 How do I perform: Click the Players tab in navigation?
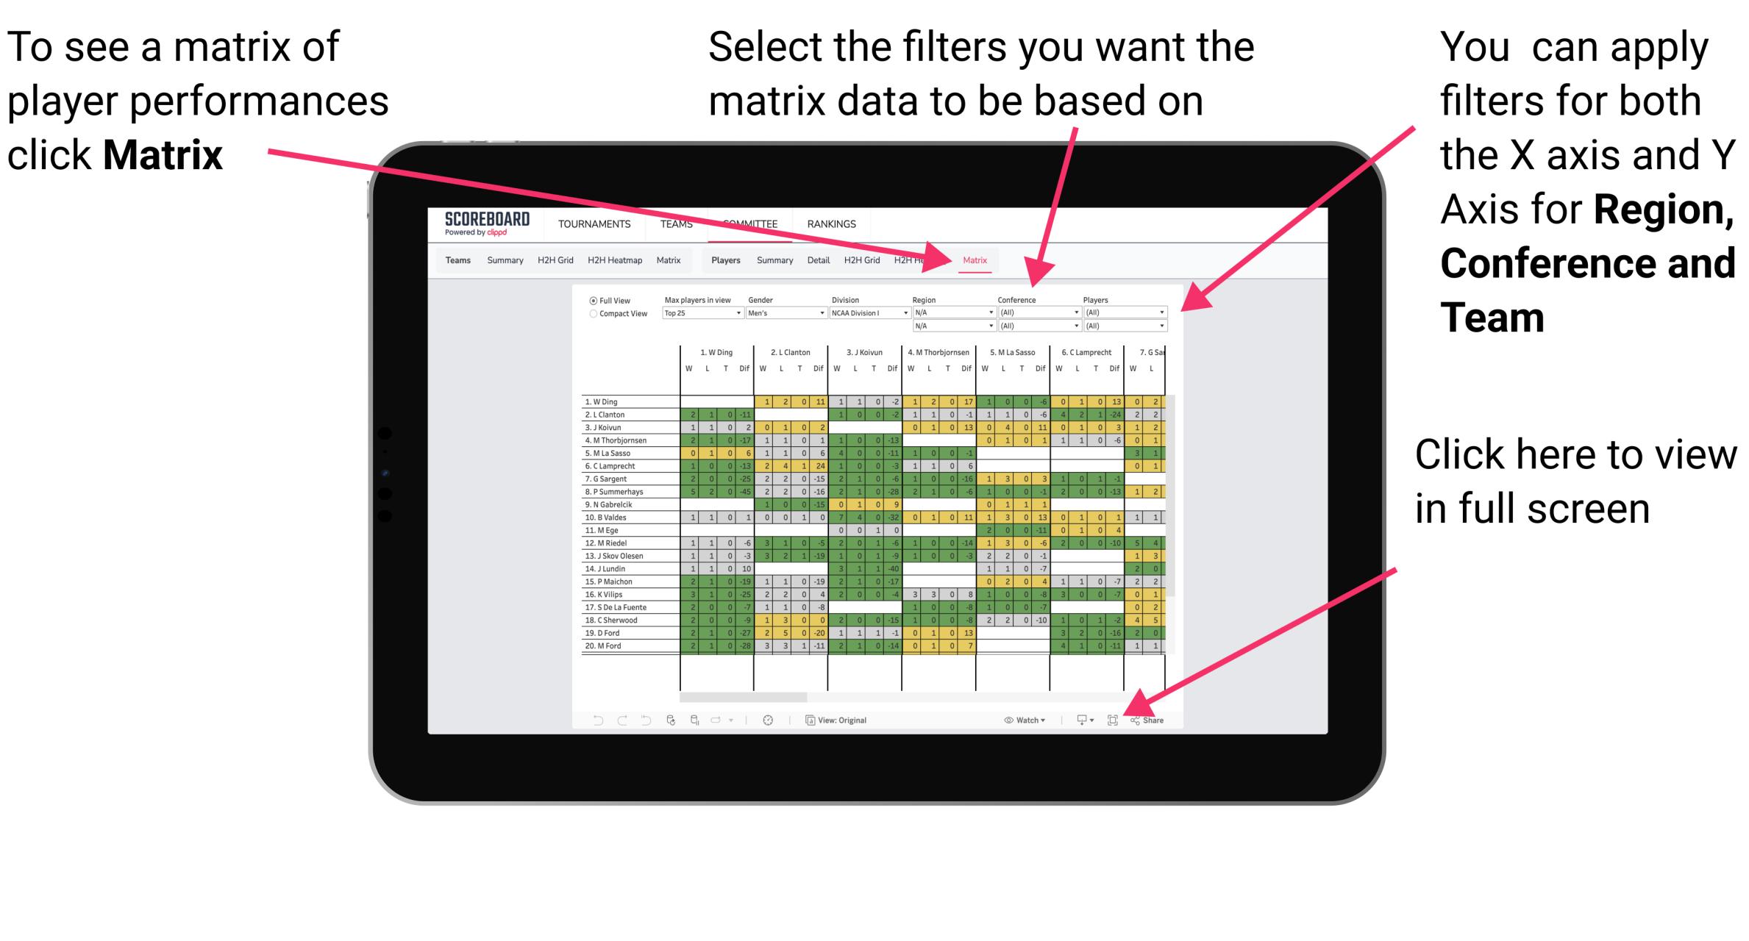(723, 260)
